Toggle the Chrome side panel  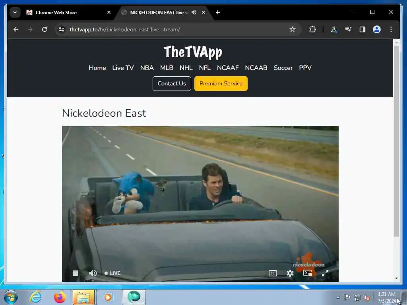[x=362, y=29]
